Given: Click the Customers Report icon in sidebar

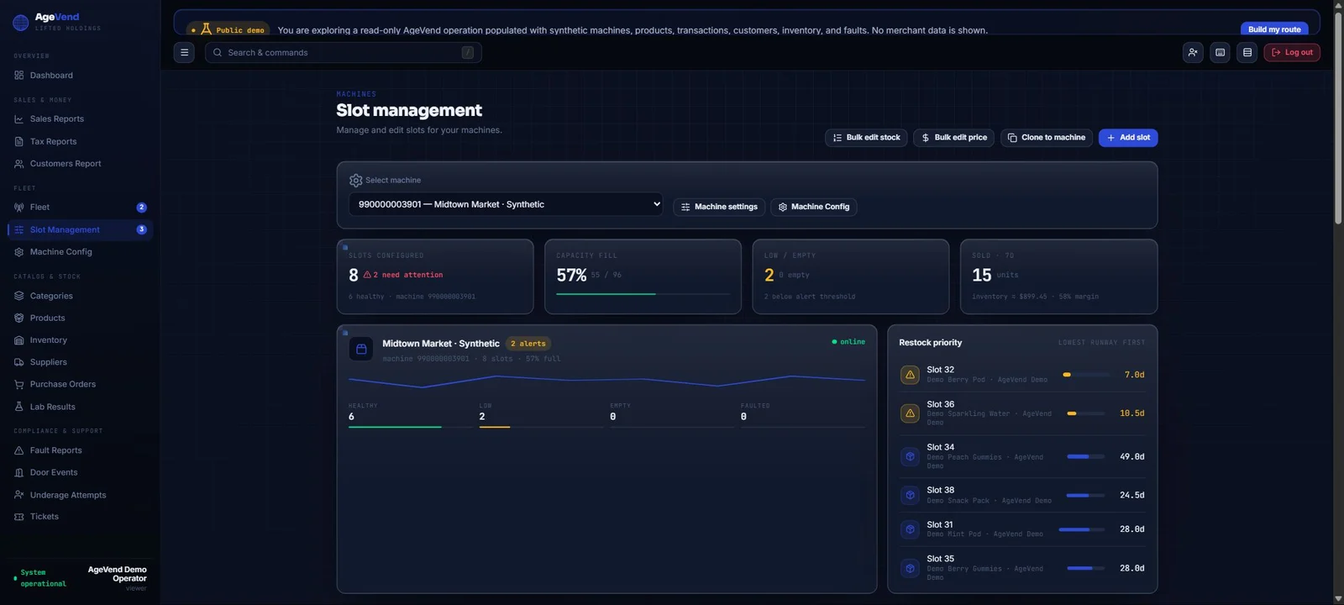Looking at the screenshot, I should (19, 164).
